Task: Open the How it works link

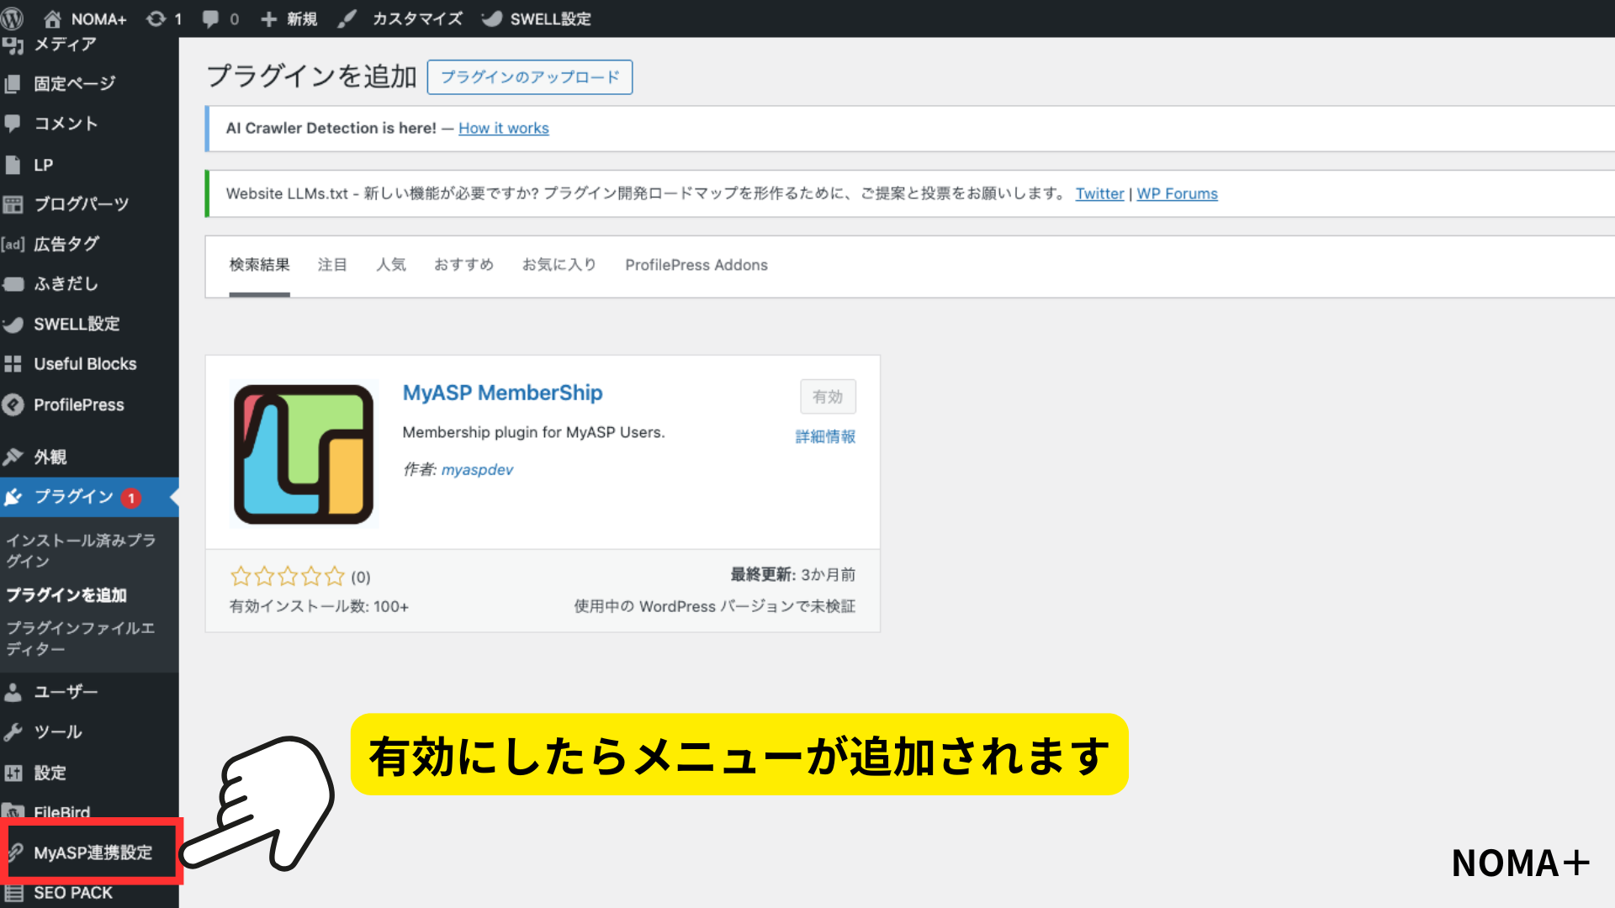Action: click(x=504, y=128)
